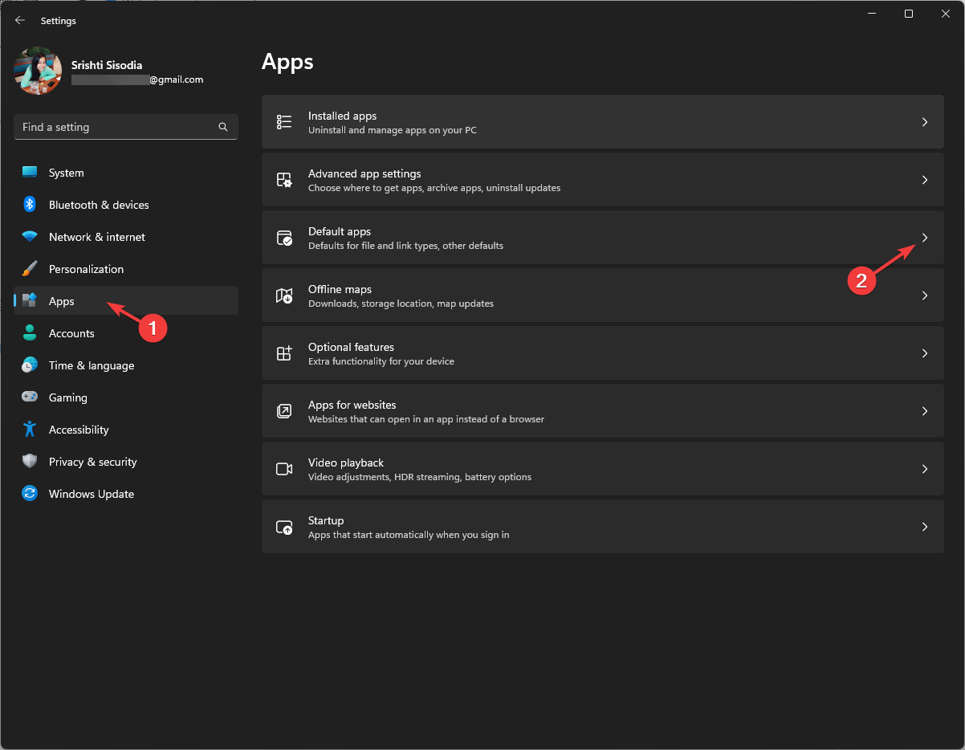Click the Windows Update icon
The height and width of the screenshot is (750, 965).
(x=29, y=494)
